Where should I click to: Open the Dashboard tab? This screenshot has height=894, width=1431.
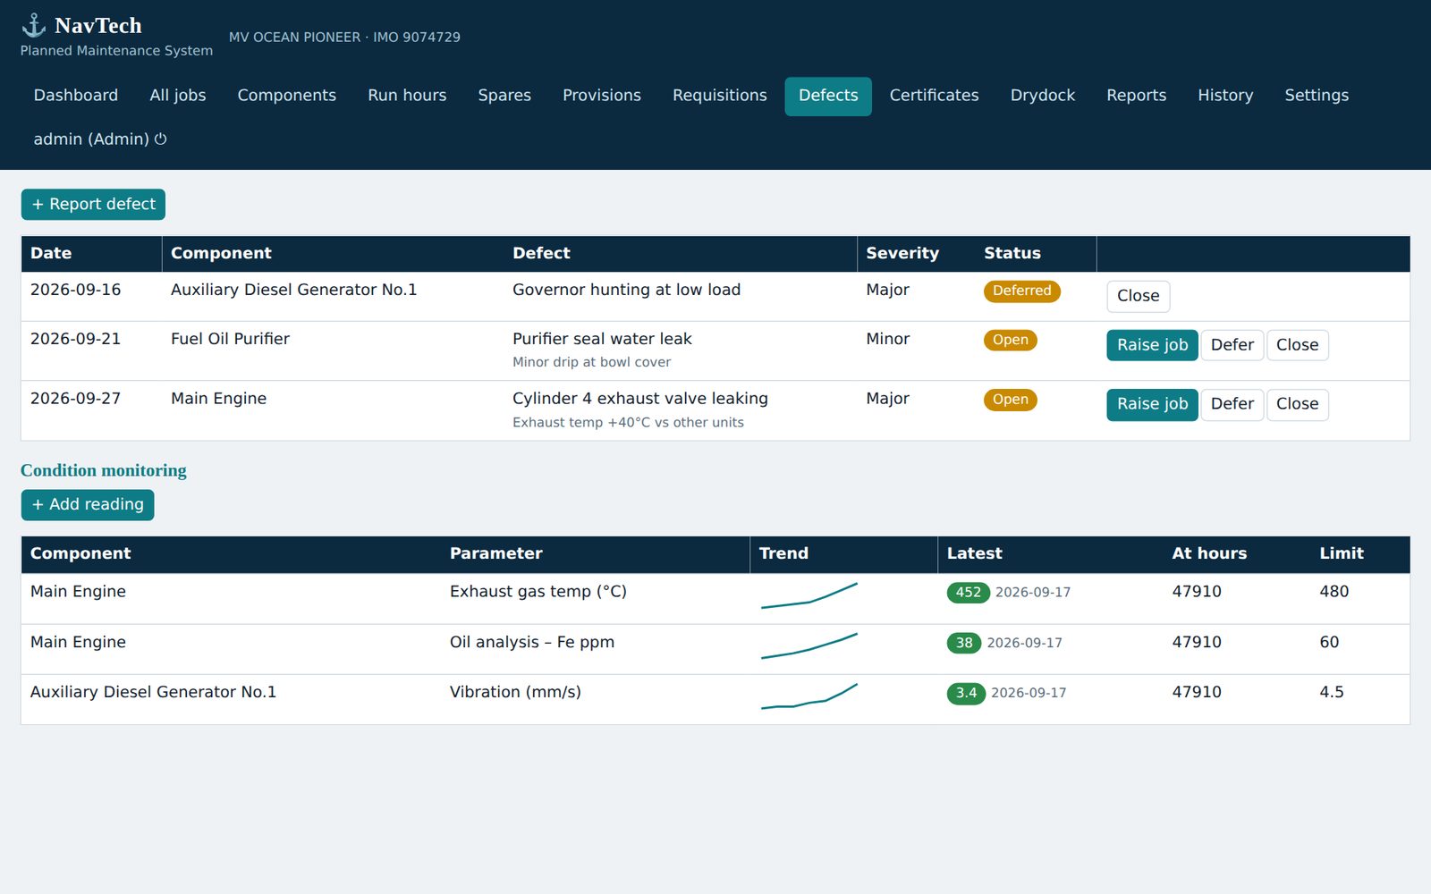coord(76,96)
